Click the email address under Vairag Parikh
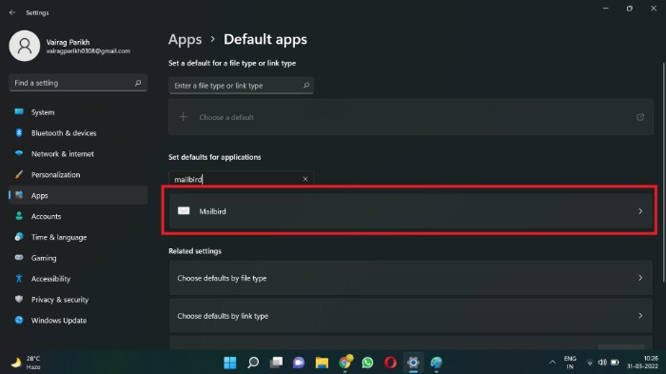Screen dimensions: 666x374 point(88,51)
